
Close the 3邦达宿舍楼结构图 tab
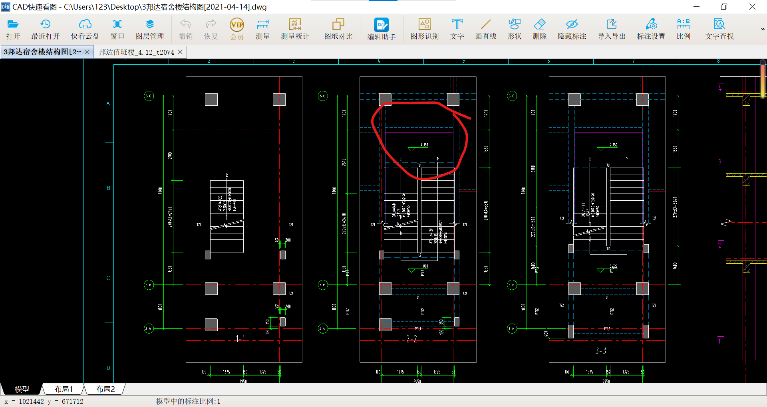tap(87, 52)
